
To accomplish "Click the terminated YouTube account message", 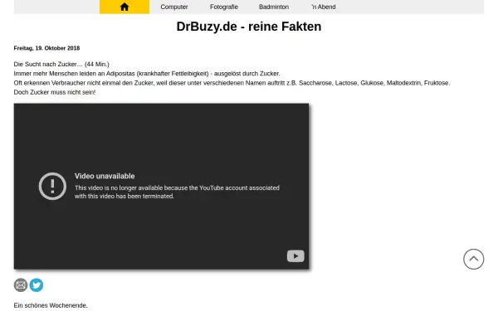I will click(177, 192).
